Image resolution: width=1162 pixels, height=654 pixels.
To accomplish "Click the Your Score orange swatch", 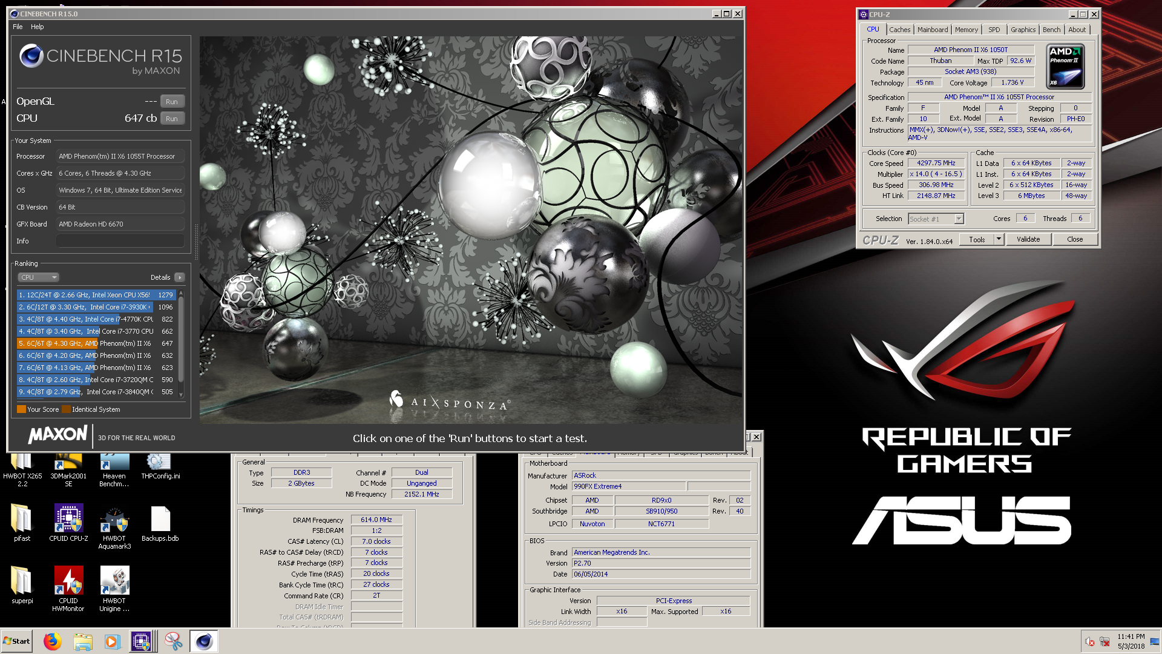I will pyautogui.click(x=21, y=409).
